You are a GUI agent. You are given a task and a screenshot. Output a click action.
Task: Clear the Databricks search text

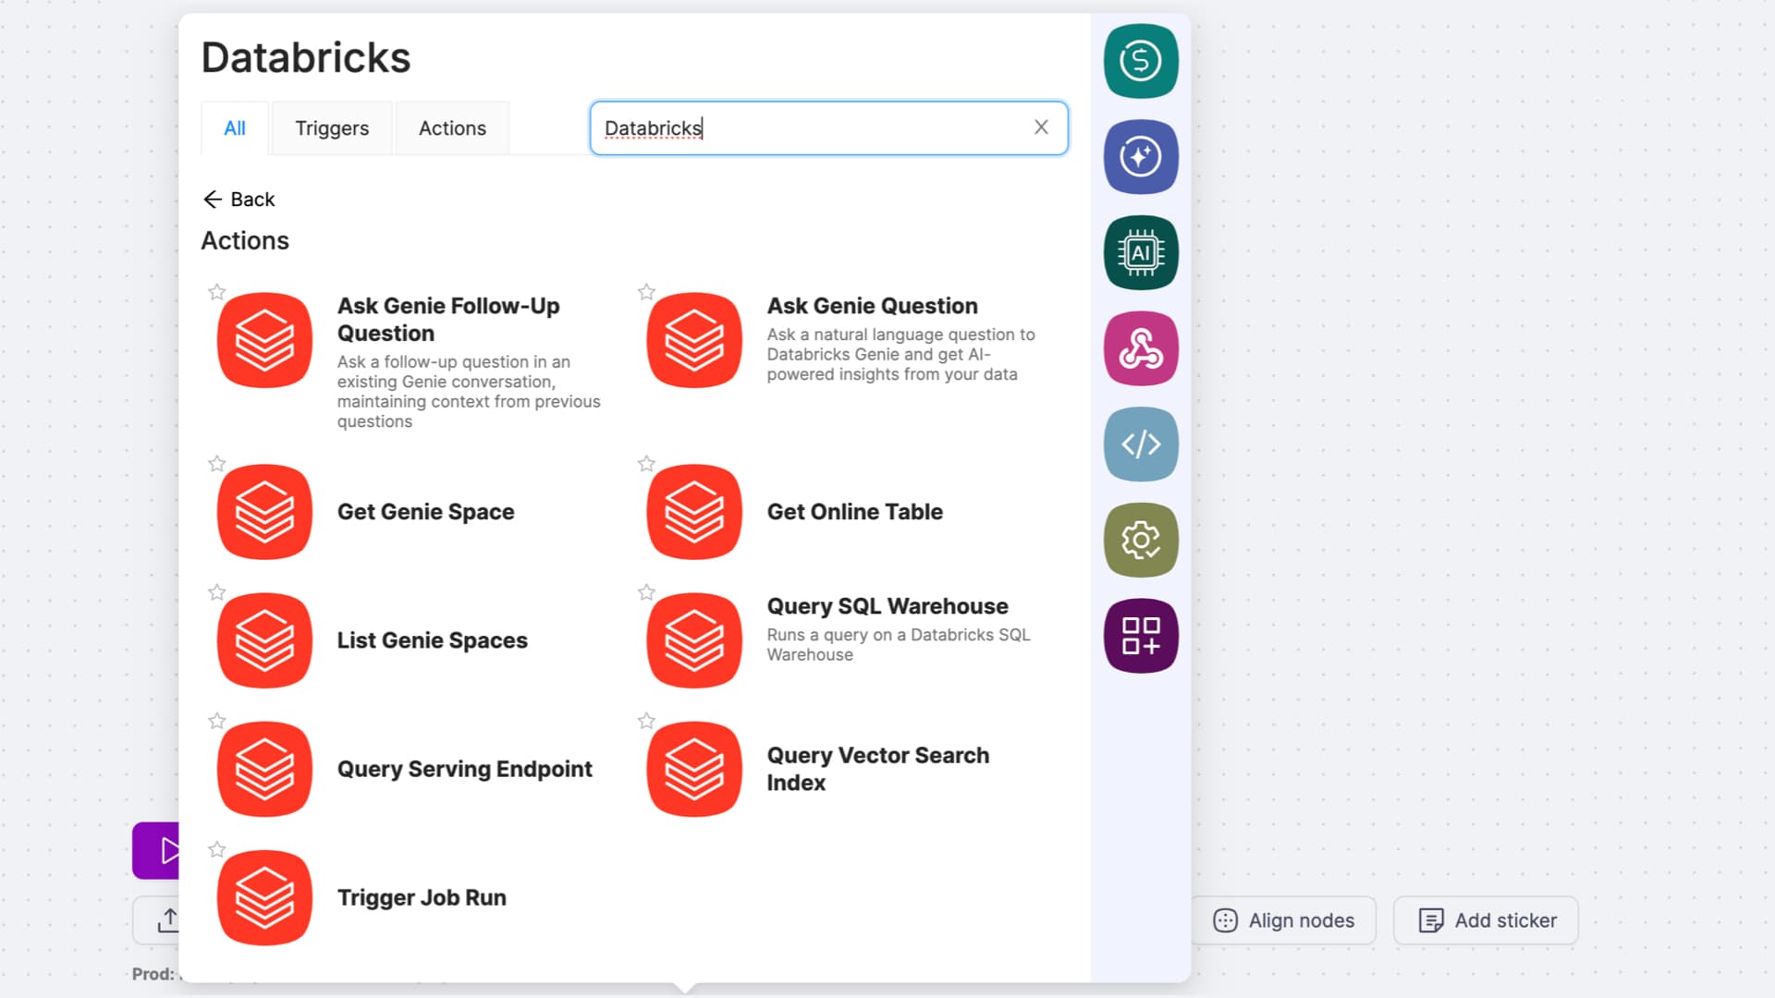1041,128
